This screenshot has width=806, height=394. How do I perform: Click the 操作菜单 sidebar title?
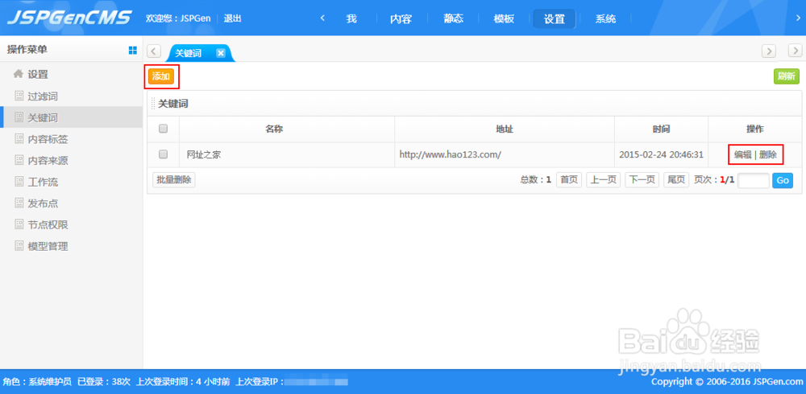(x=27, y=50)
